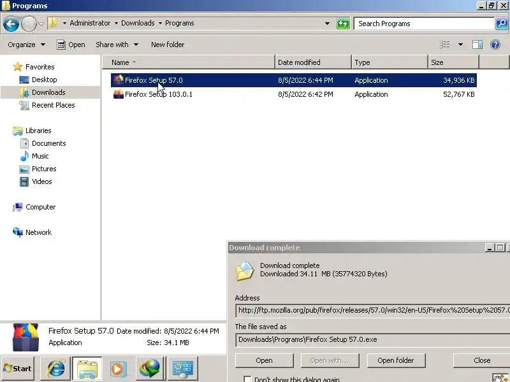Open the Pictures library
The height and width of the screenshot is (382, 510).
[x=38, y=169]
